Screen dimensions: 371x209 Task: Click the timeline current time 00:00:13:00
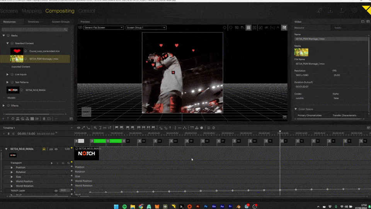click(x=26, y=134)
